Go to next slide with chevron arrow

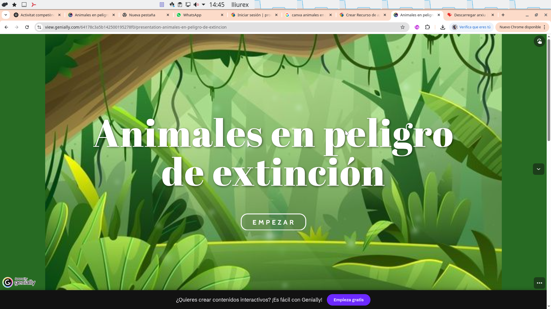click(x=538, y=169)
